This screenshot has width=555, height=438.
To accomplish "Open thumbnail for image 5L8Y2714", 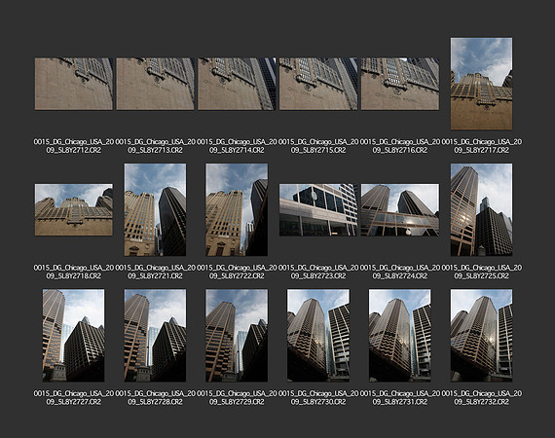I will [x=237, y=84].
